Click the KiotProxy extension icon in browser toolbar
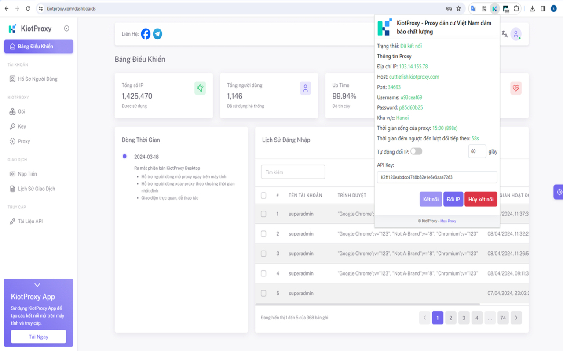 (494, 8)
